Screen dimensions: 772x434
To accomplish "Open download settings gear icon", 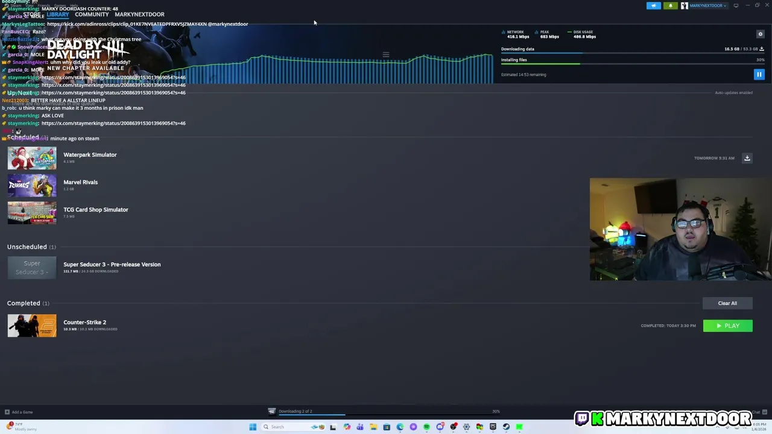I will 760,34.
